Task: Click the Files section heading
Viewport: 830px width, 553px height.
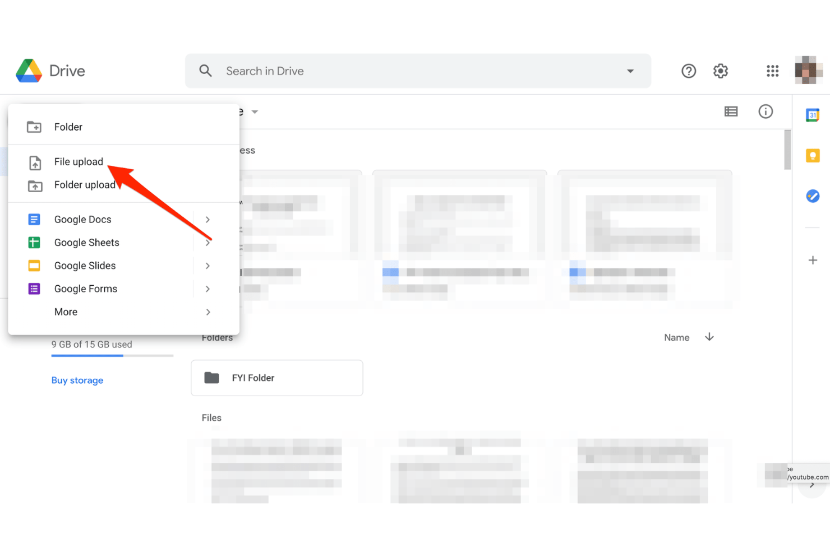Action: point(211,418)
